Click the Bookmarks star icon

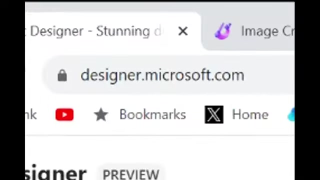pyautogui.click(x=101, y=114)
